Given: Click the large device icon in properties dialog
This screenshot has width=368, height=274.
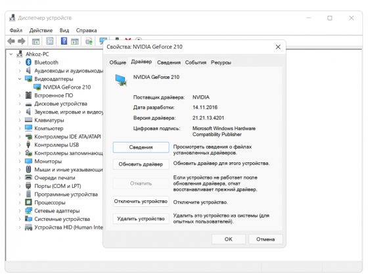Looking at the screenshot, I should click(121, 80).
